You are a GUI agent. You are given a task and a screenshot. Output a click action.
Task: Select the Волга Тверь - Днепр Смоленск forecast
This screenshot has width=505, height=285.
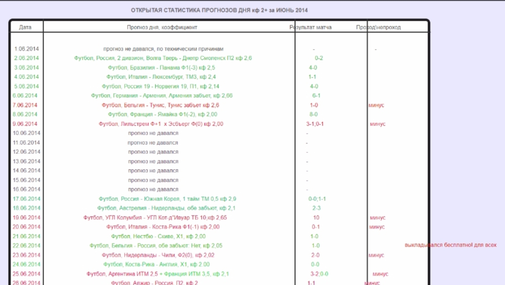coord(163,58)
